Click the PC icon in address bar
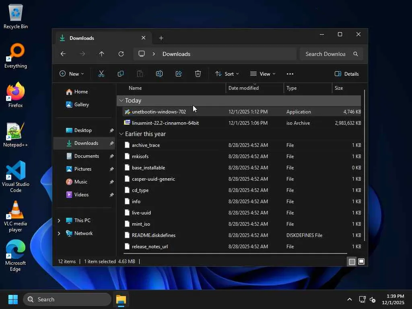 click(142, 54)
